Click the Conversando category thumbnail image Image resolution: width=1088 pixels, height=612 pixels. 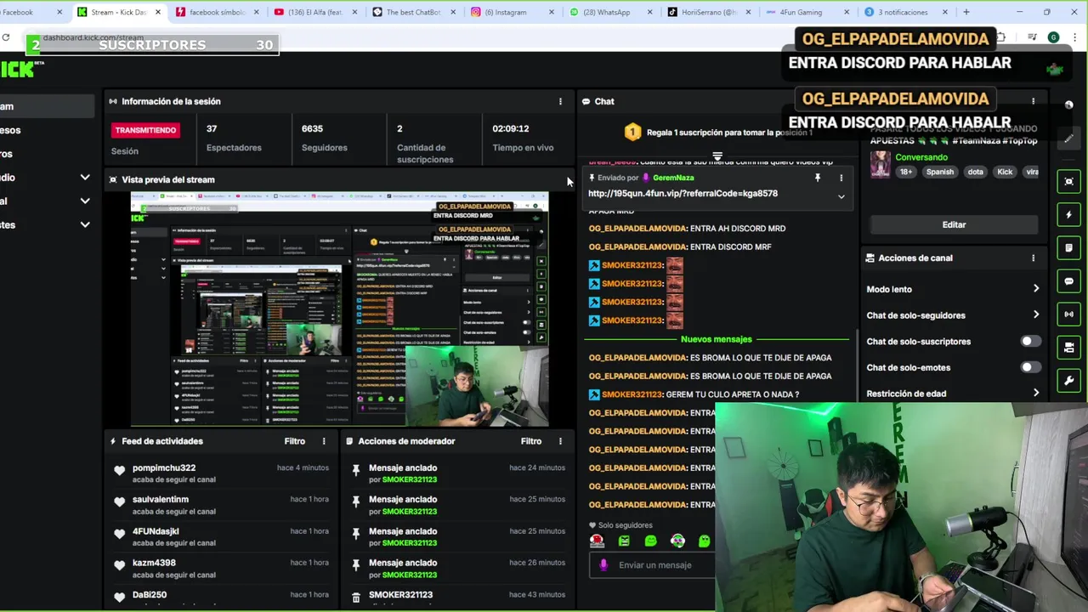(881, 164)
